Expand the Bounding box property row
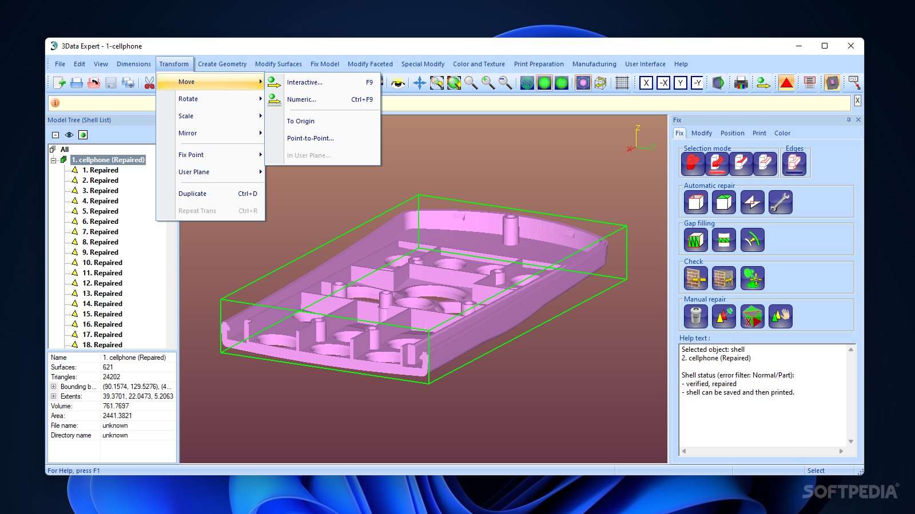This screenshot has height=514, width=915. click(x=54, y=387)
